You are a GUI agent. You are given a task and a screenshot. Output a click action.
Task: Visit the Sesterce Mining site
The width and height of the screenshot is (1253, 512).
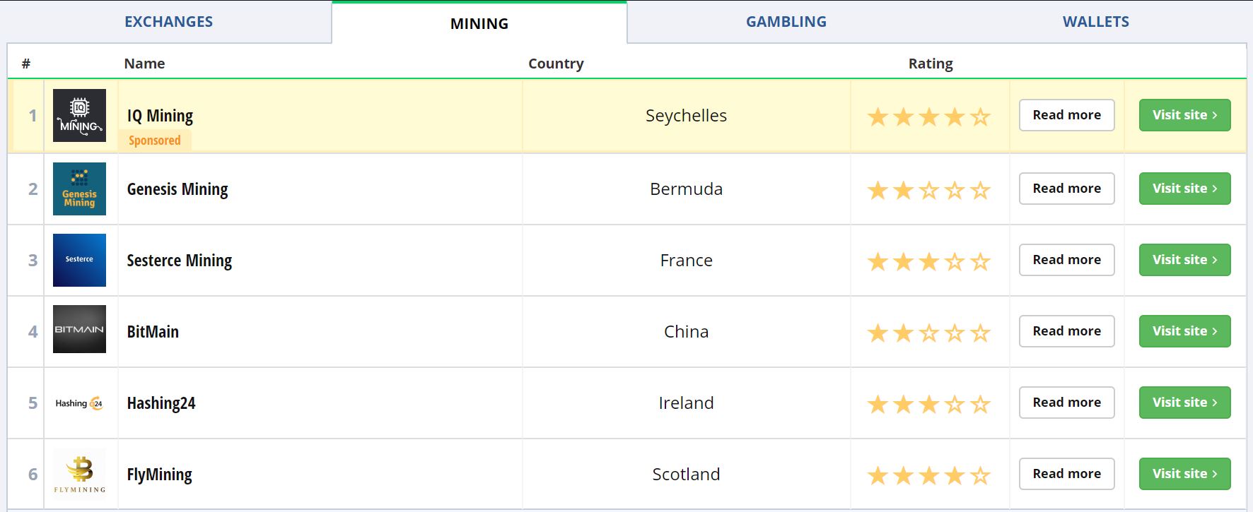coord(1184,260)
